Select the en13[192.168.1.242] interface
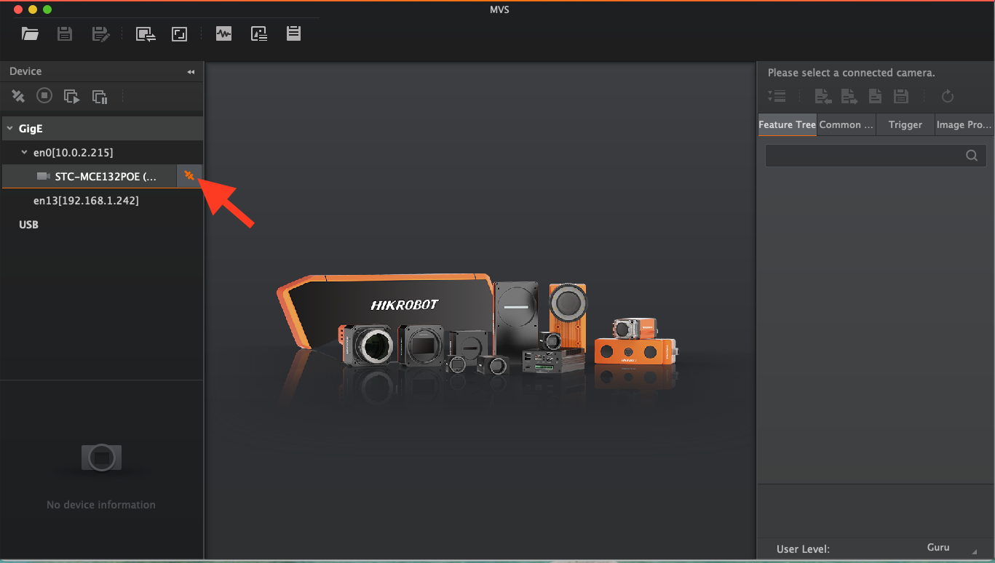 click(86, 200)
